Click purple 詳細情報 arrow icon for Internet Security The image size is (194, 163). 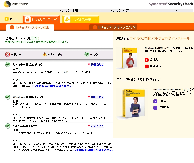coord(155,108)
